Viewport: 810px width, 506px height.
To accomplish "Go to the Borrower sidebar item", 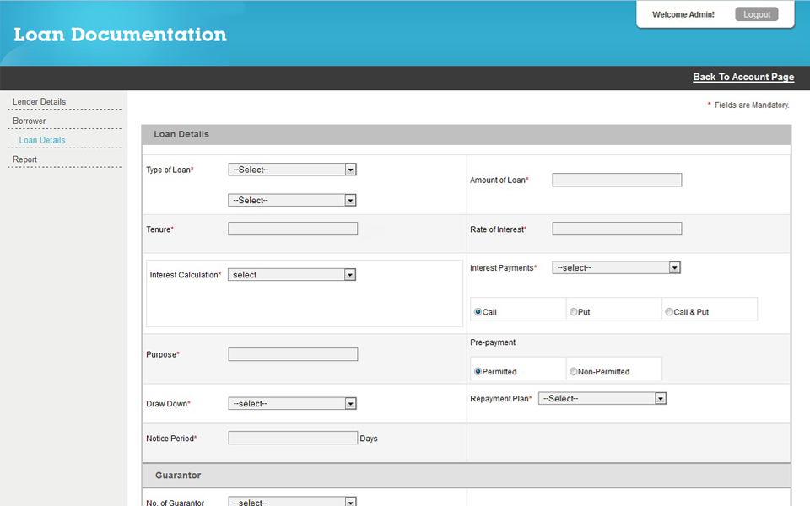I will (x=30, y=121).
